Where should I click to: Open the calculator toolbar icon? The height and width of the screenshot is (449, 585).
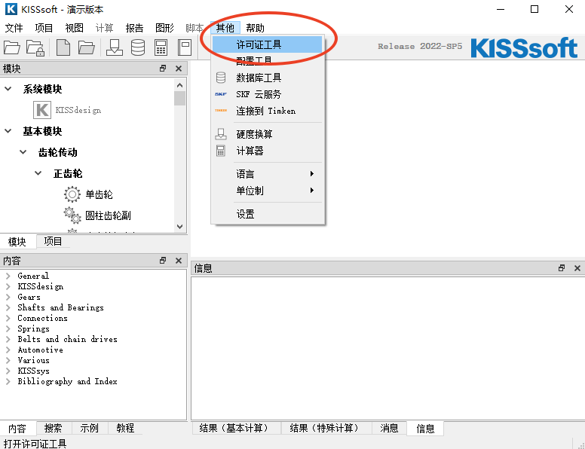[x=161, y=47]
